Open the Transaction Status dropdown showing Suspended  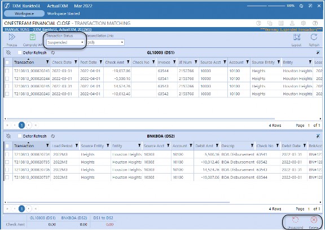tap(65, 42)
